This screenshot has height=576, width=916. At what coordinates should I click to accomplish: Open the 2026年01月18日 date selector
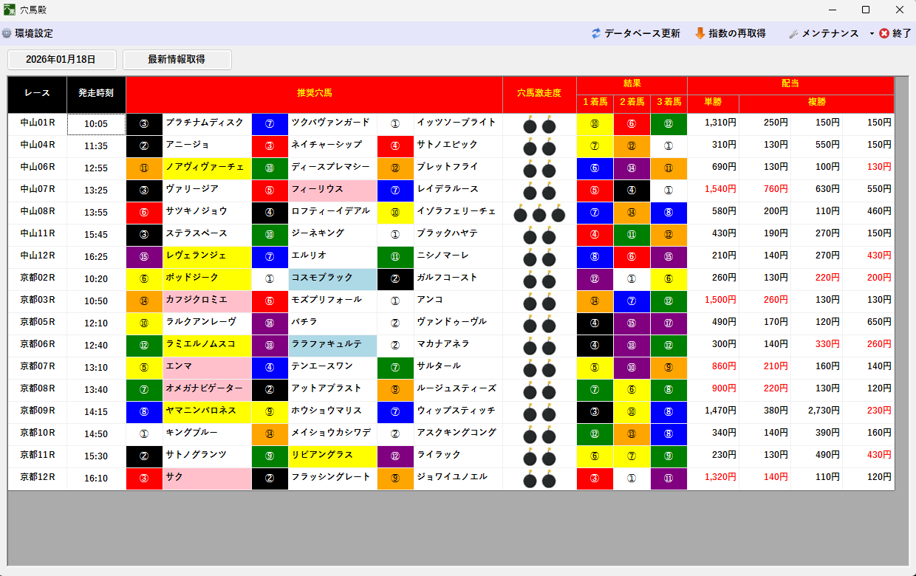[61, 59]
